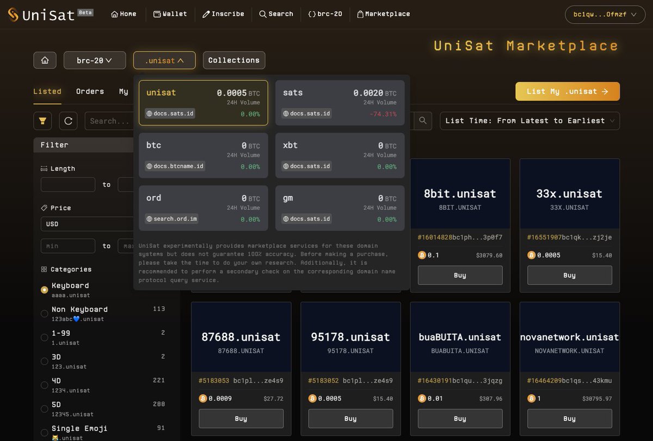
Task: Click Bitcoin icon on buaBUITA.unisat price
Action: pyautogui.click(x=422, y=399)
